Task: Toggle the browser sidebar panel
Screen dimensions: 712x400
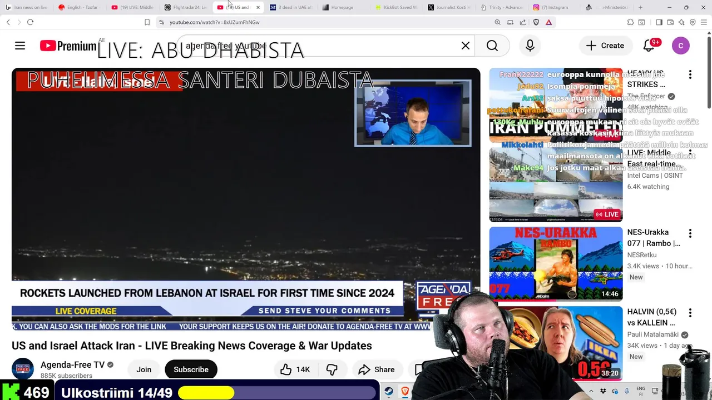Action: pos(659,22)
